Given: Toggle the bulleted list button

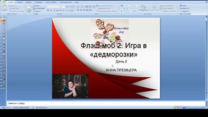Looking at the screenshot, I should point(78,6).
